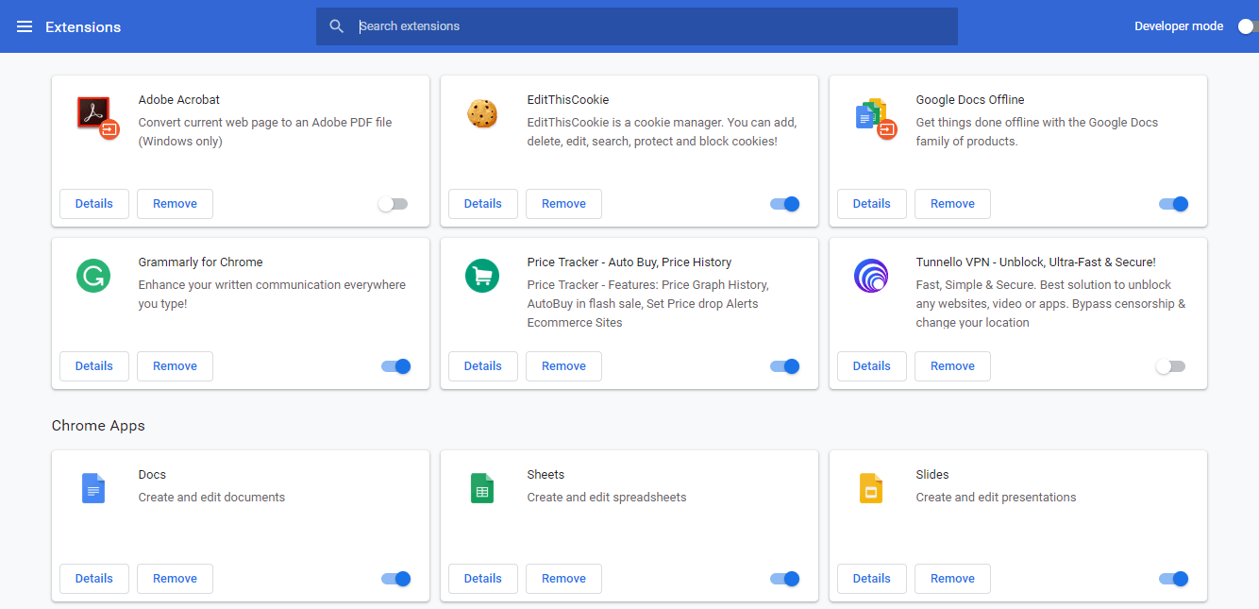Image resolution: width=1259 pixels, height=609 pixels.
Task: Click the Developer mode label
Action: (1179, 26)
